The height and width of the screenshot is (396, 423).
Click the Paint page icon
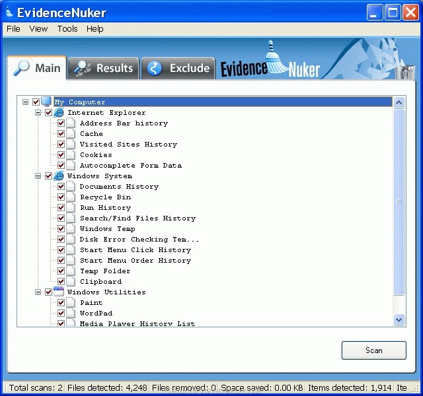tap(71, 302)
